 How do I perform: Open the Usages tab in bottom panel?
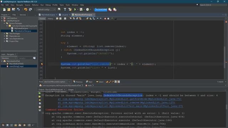pos(71,90)
